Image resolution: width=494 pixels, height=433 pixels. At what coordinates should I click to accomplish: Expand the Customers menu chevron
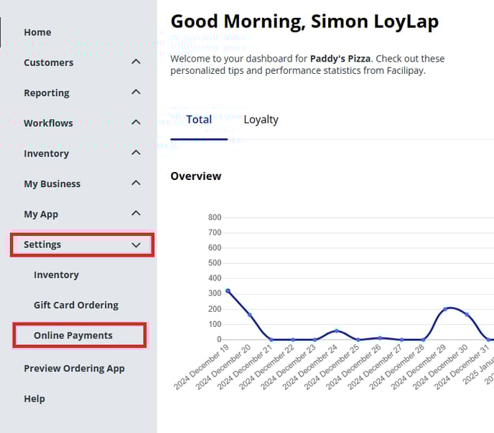(x=136, y=62)
